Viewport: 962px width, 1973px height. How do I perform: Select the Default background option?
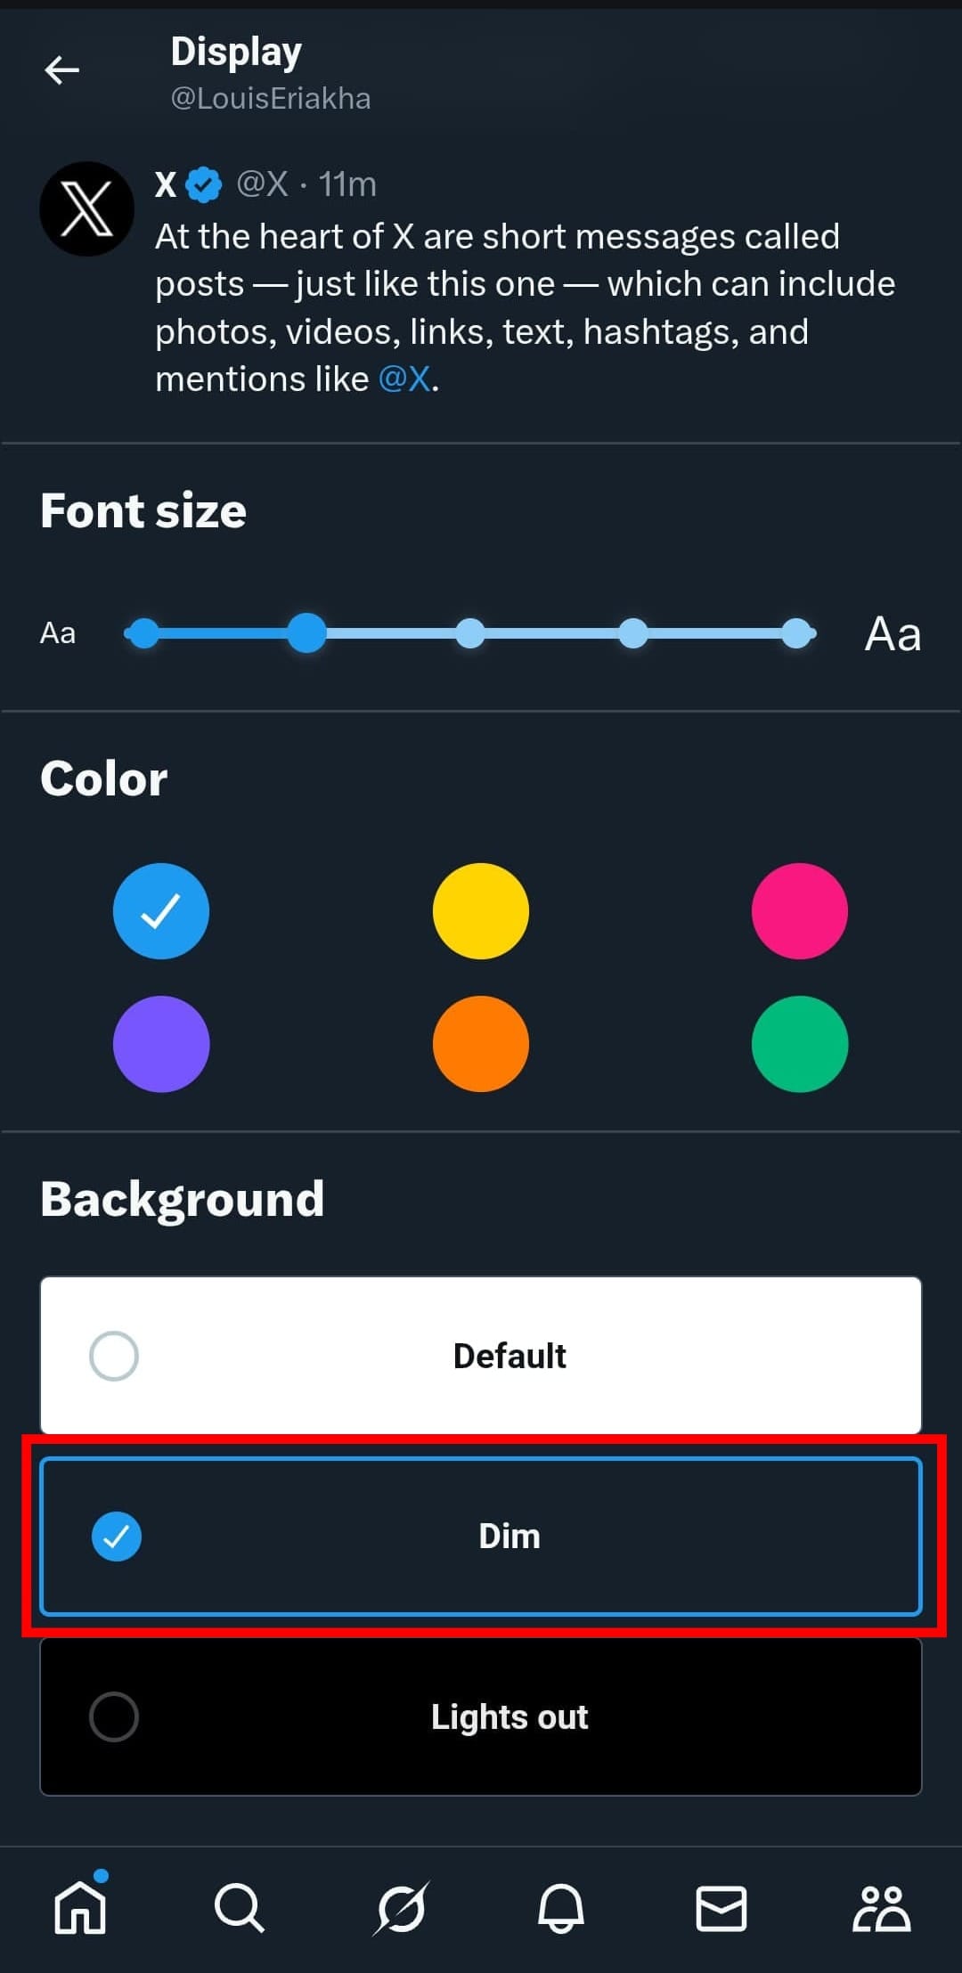coord(481,1355)
